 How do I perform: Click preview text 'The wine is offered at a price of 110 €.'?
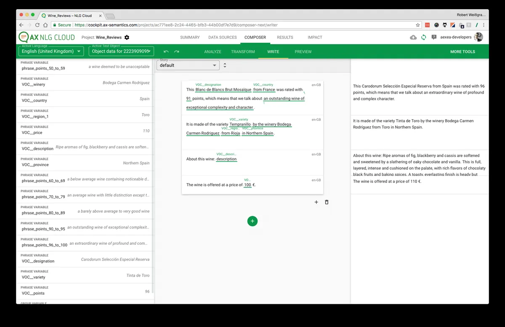point(387,181)
